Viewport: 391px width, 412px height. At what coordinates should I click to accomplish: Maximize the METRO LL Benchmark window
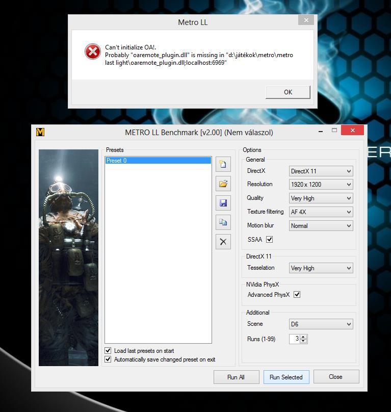click(334, 130)
